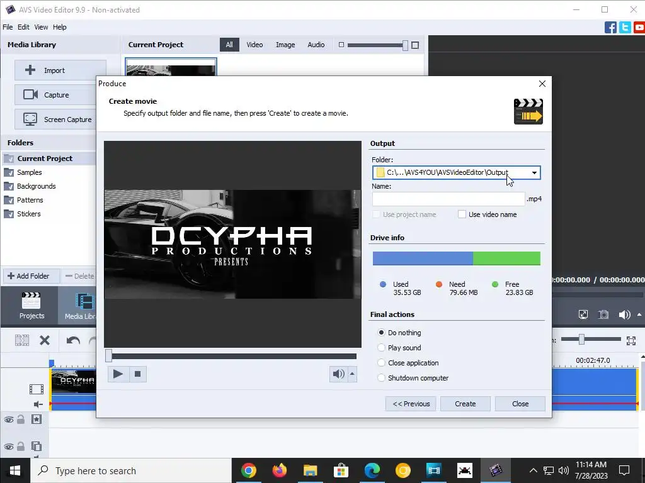Open File Explorer from the taskbar
Image resolution: width=645 pixels, height=483 pixels.
pos(310,470)
